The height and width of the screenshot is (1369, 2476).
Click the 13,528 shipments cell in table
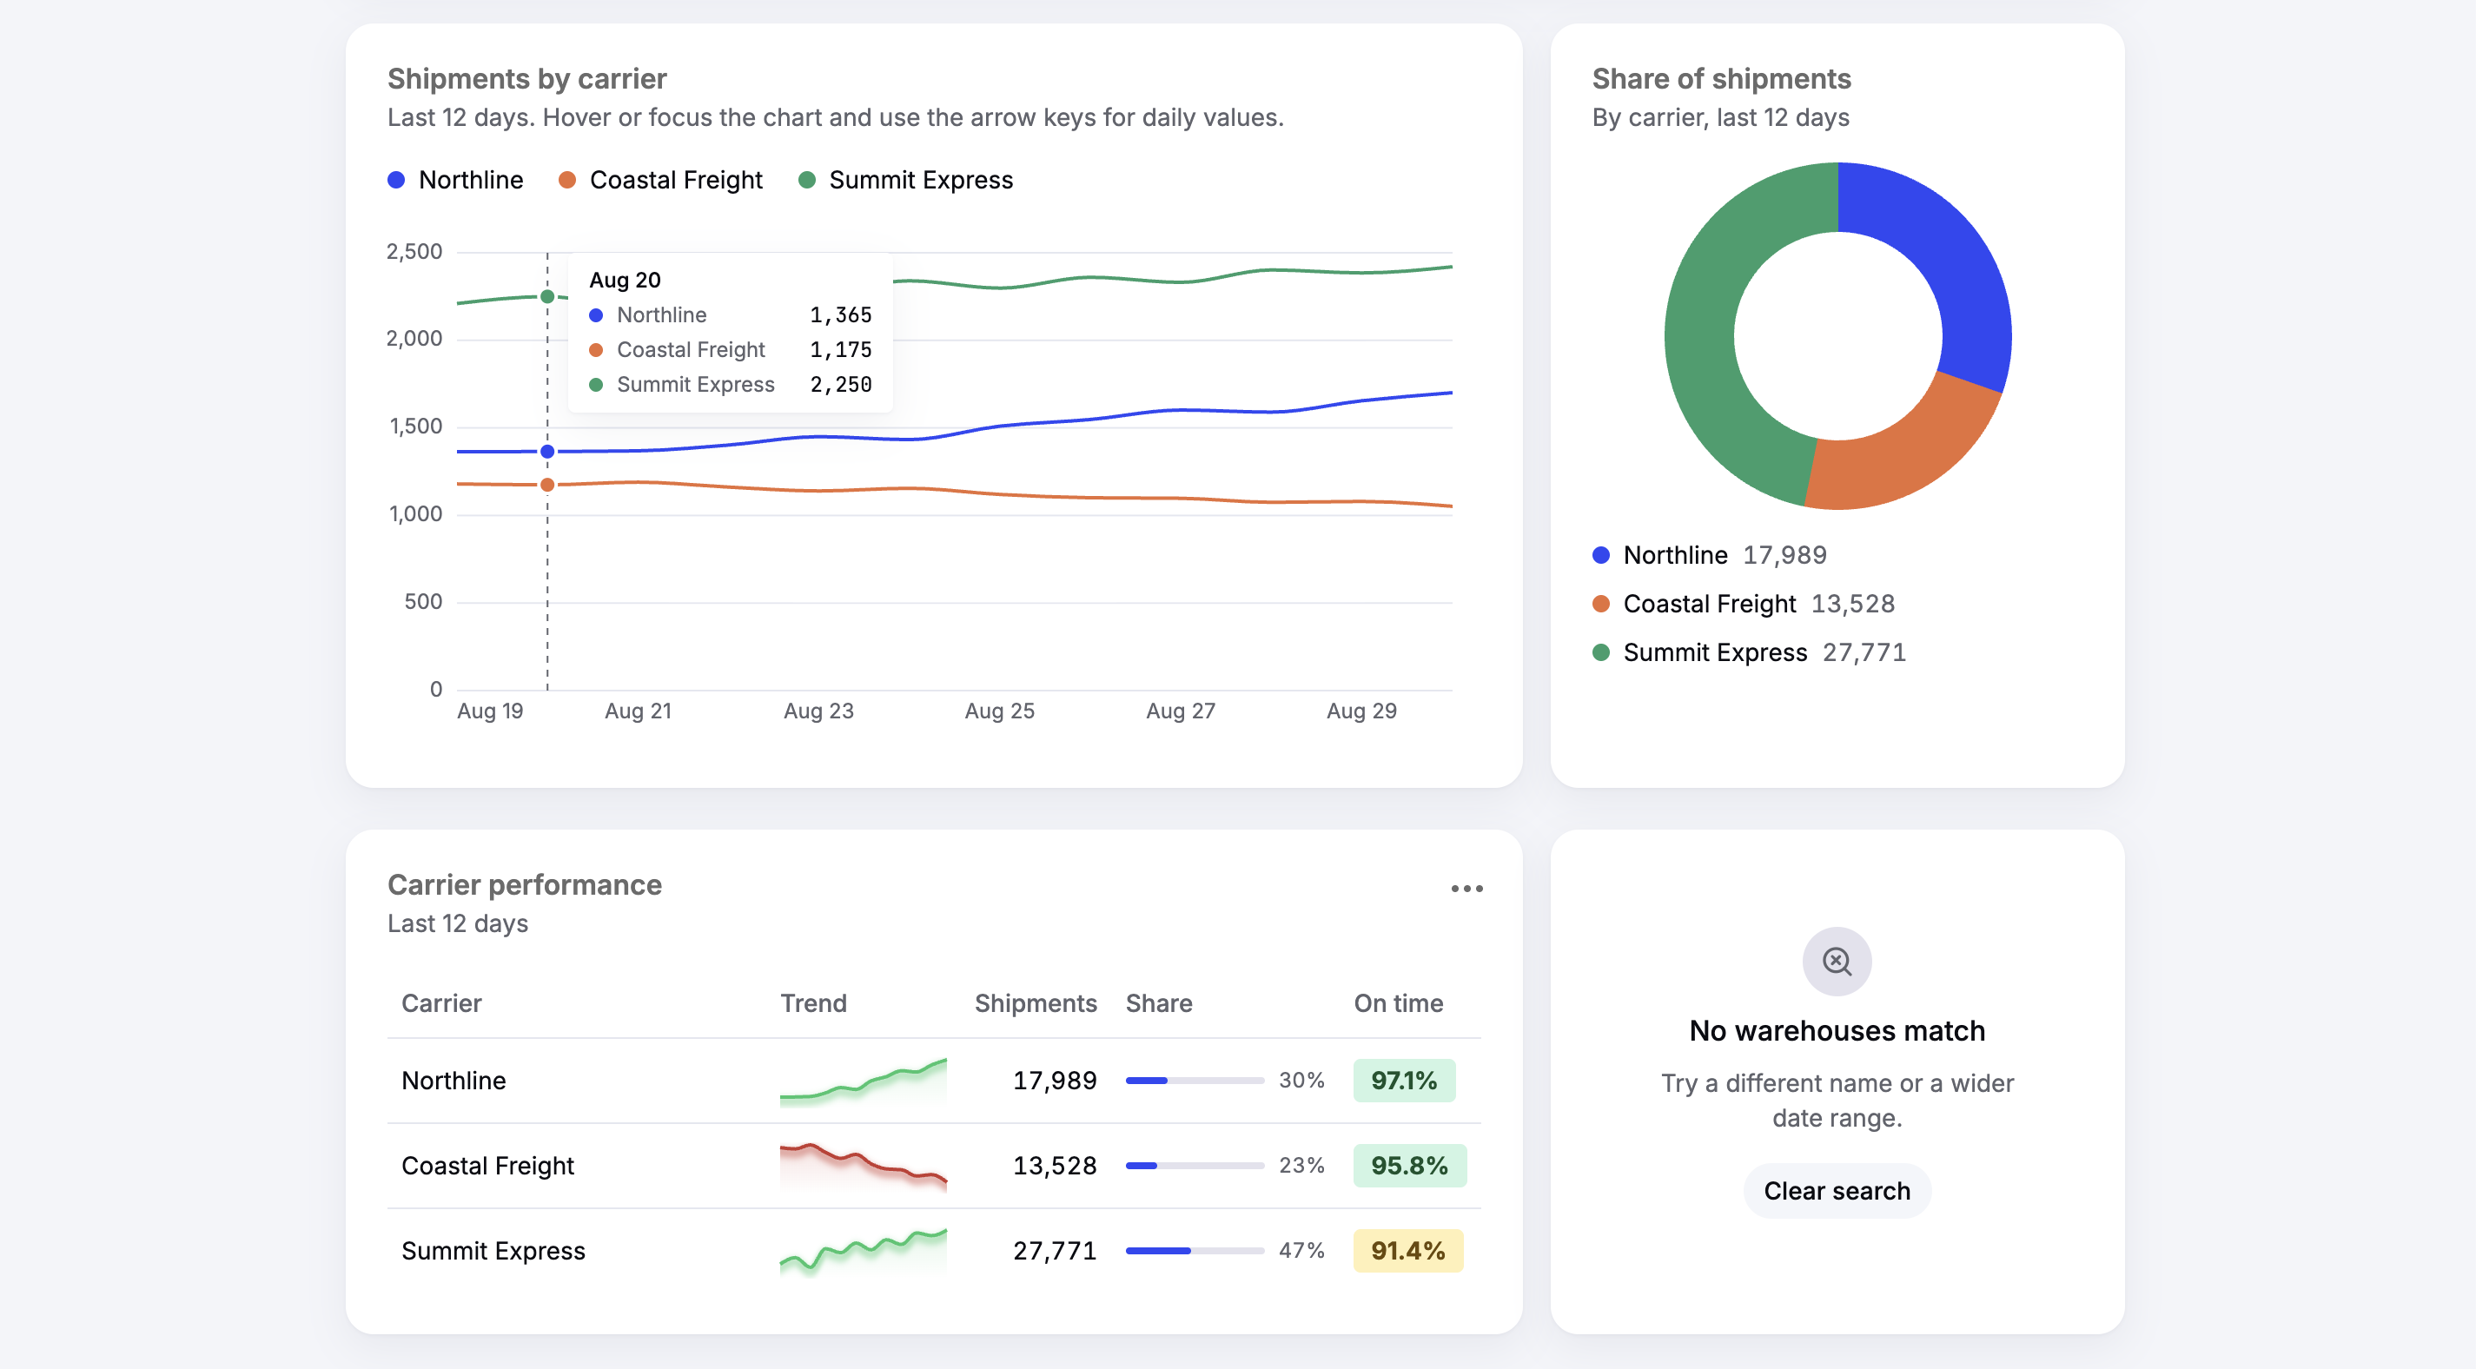click(x=1055, y=1165)
